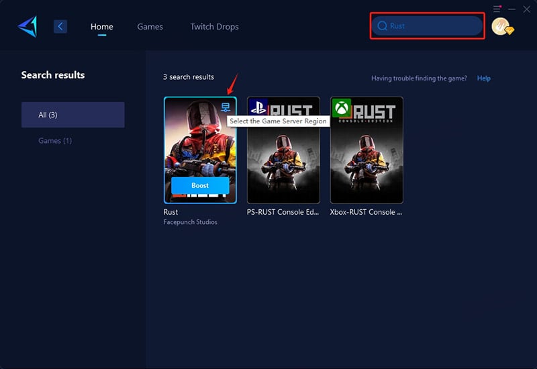
Task: Click the Help link
Action: tap(483, 78)
